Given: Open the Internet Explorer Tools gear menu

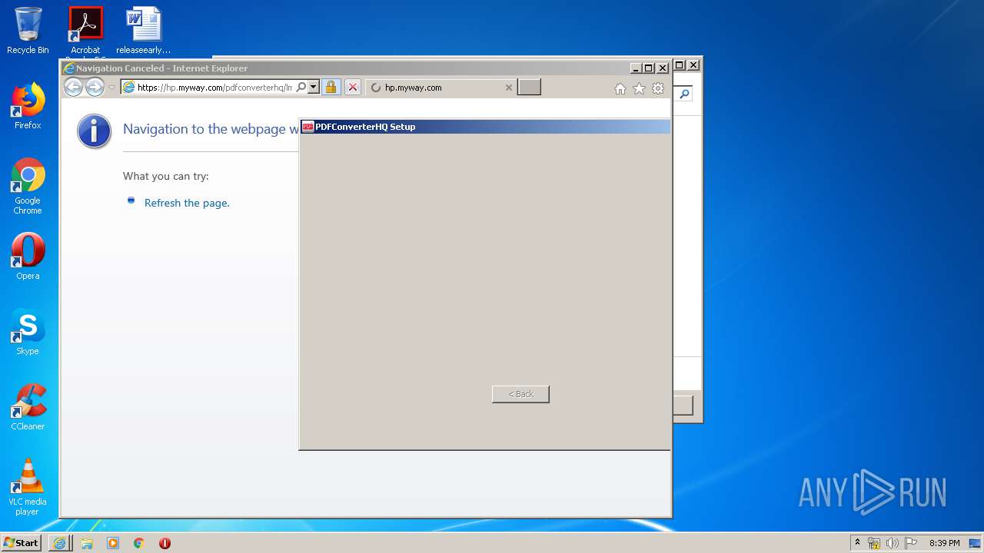Looking at the screenshot, I should pyautogui.click(x=658, y=88).
